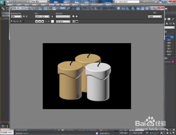Clear the rendered frame with X icon
This screenshot has width=176, height=135.
[x=24, y=21]
